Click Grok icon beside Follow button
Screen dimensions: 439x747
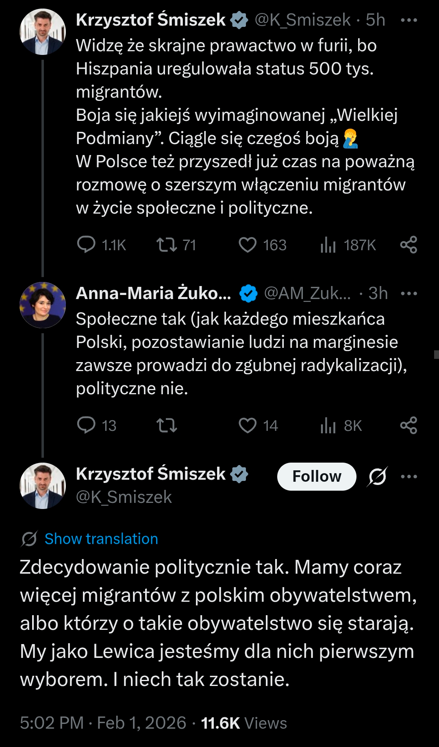[377, 476]
